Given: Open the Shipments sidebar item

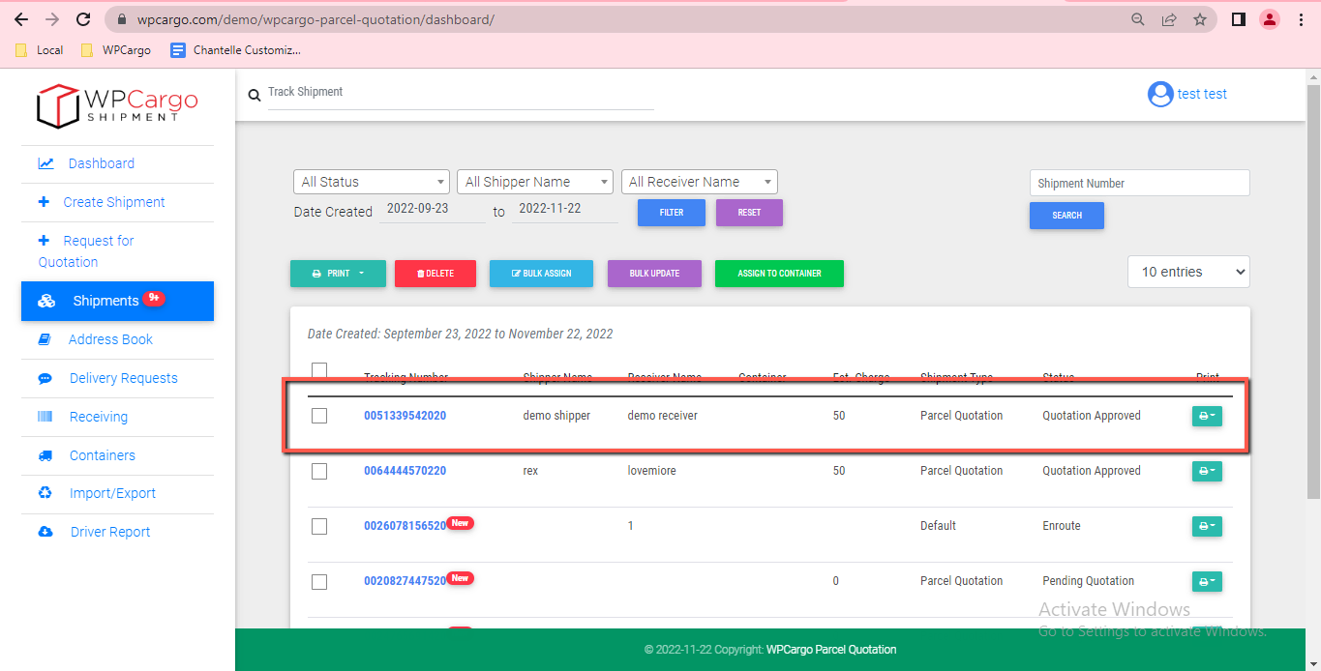Looking at the screenshot, I should 117,301.
